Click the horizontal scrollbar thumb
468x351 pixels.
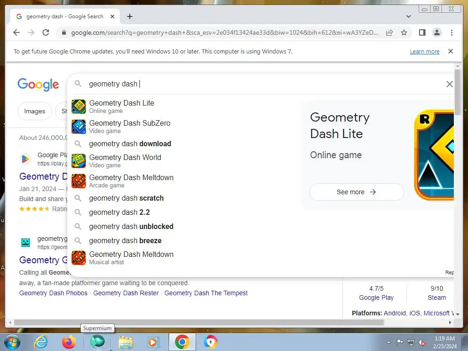click(x=199, y=322)
